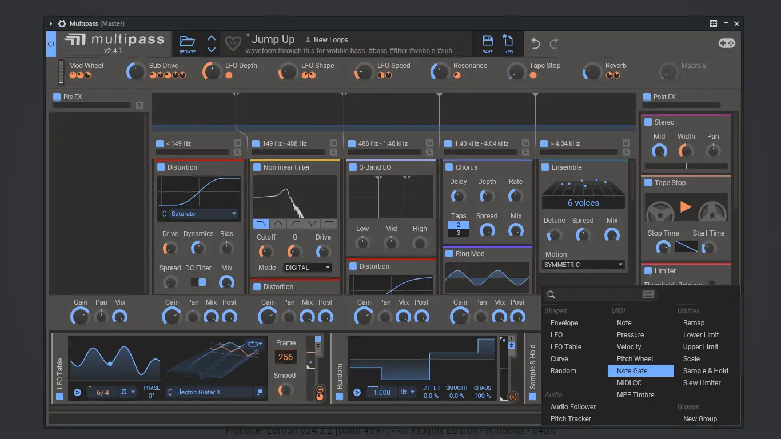Click the 6 voices display in Ensemble

(583, 203)
